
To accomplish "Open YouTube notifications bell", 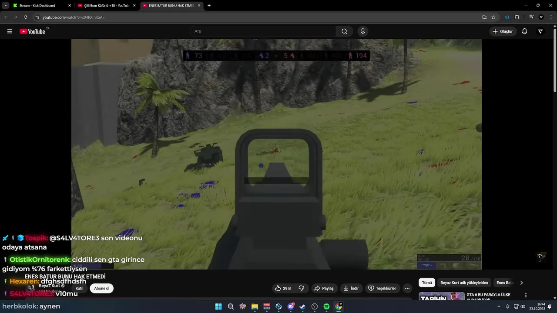I will pyautogui.click(x=524, y=31).
